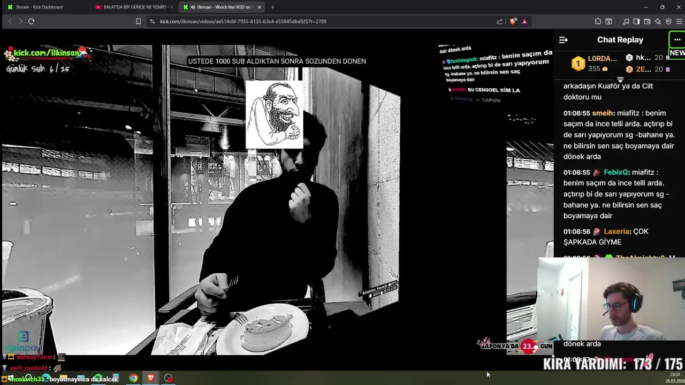Open chat user FebixQ's profile
This screenshot has width=685, height=385.
tap(615, 172)
